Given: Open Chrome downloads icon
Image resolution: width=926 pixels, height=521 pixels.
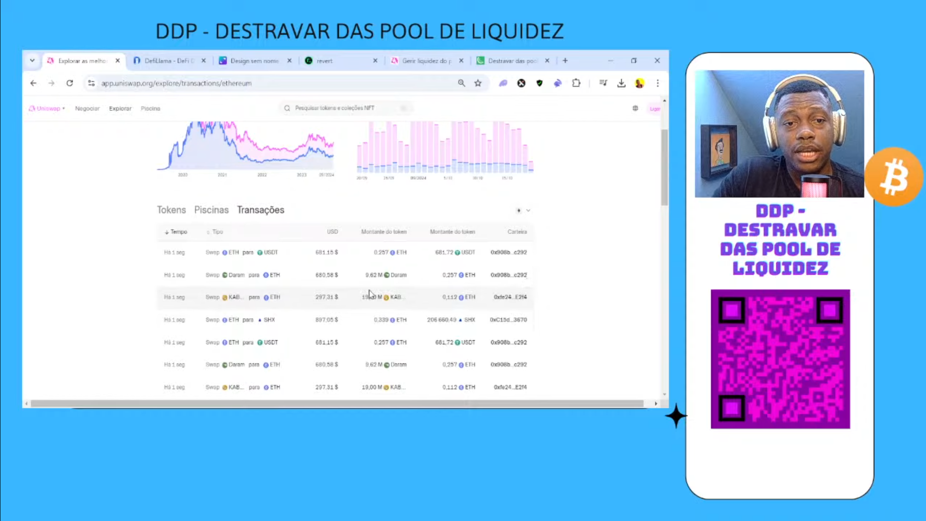Looking at the screenshot, I should (x=622, y=83).
